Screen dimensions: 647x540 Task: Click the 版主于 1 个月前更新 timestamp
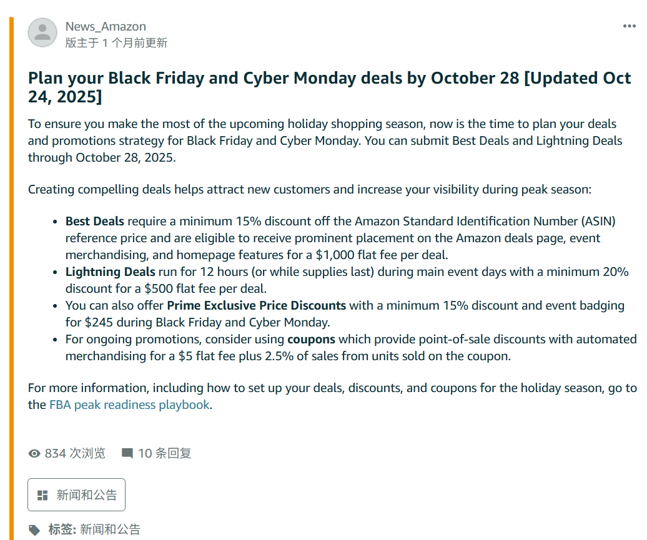tap(116, 43)
